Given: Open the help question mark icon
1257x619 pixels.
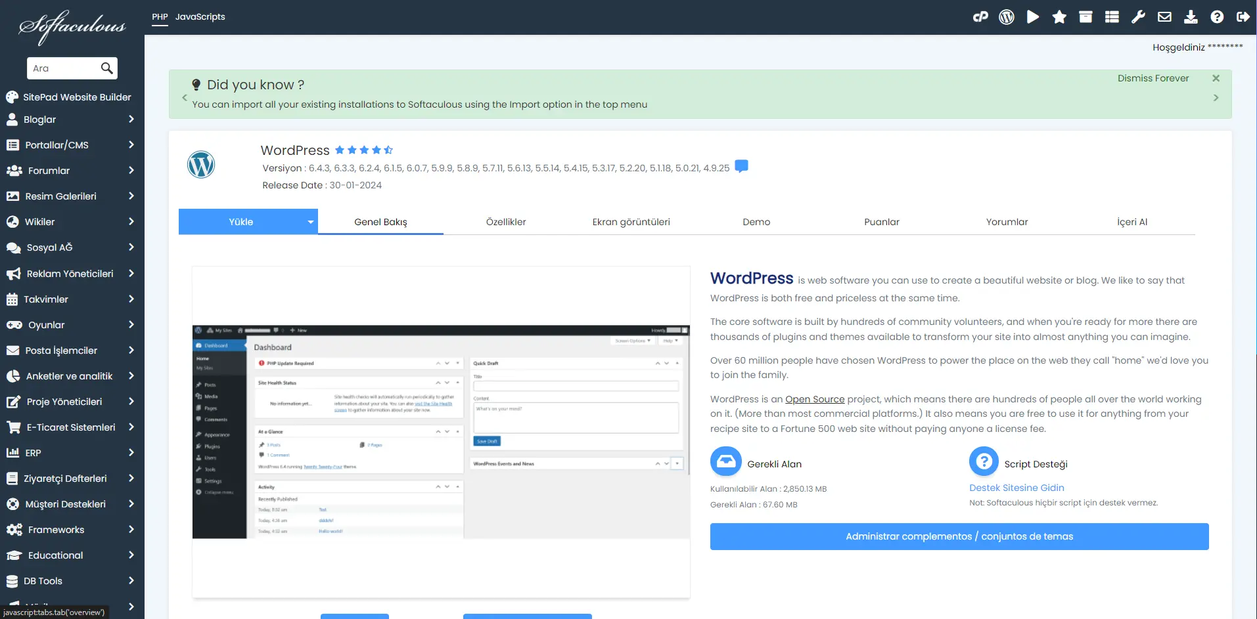Looking at the screenshot, I should point(1217,17).
